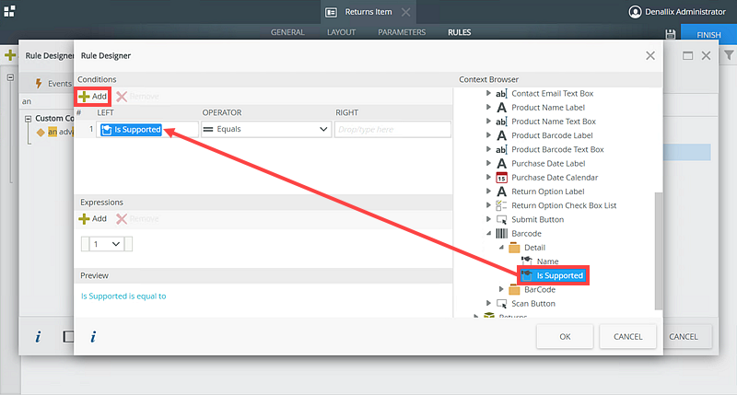Click 'Is Supported is equal to' preview text
Screen dimensions: 737x395
(x=123, y=296)
